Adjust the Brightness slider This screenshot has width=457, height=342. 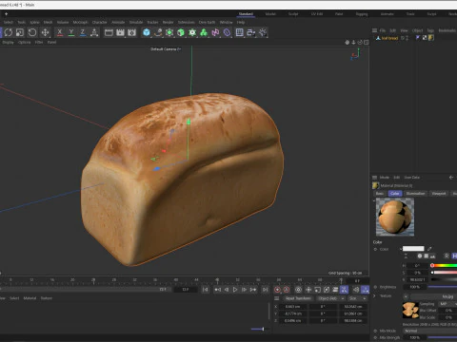pos(444,287)
